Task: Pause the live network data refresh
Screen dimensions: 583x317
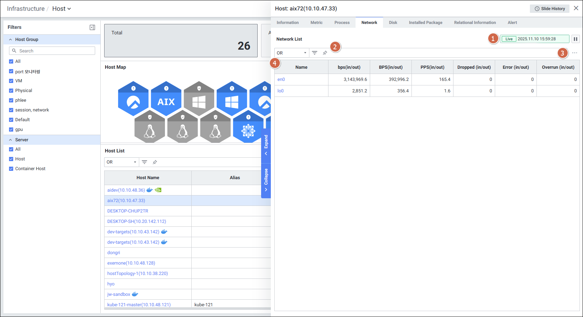Action: pyautogui.click(x=575, y=39)
